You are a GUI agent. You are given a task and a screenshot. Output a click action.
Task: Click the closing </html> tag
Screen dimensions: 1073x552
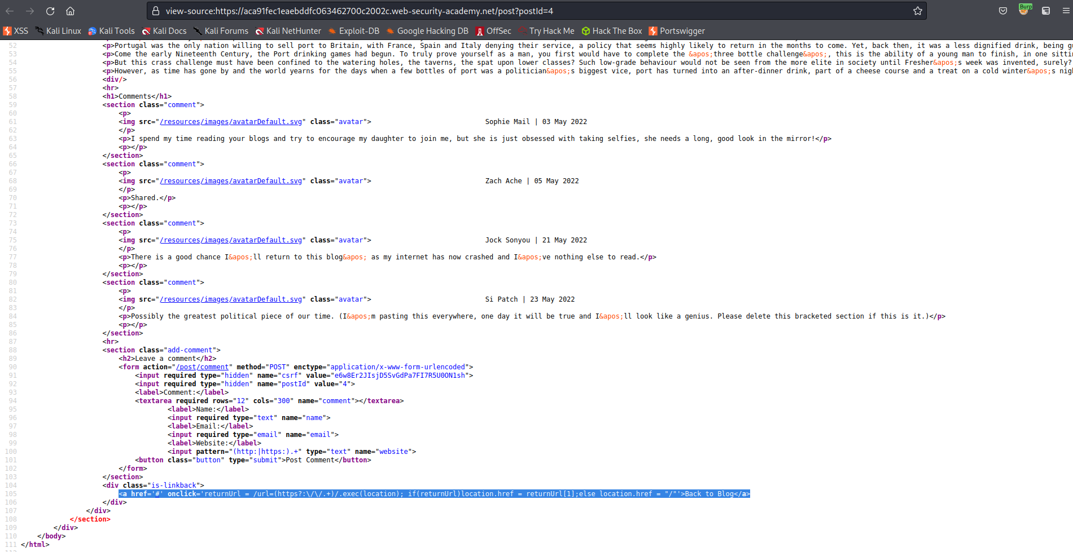[35, 545]
